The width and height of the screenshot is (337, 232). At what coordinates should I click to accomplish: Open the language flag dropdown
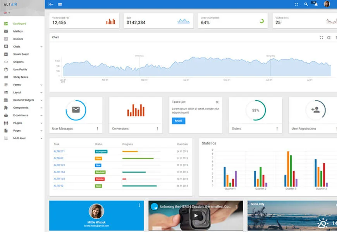7,13
